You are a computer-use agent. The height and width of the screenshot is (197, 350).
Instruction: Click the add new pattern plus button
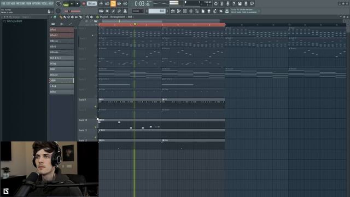167,11
